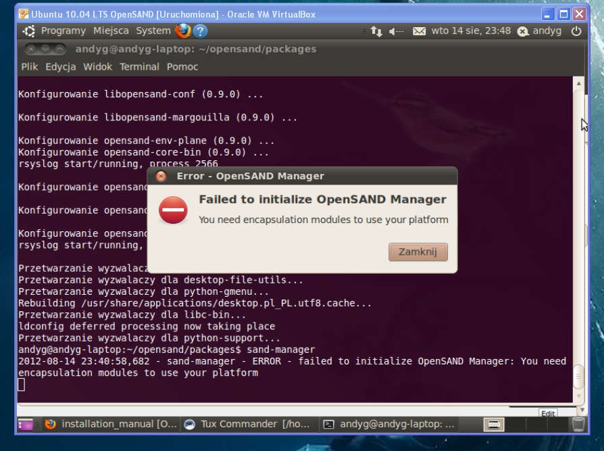Screen dimensions: 604x451
Task: Close the terminal window with round button
Action: 31,49
